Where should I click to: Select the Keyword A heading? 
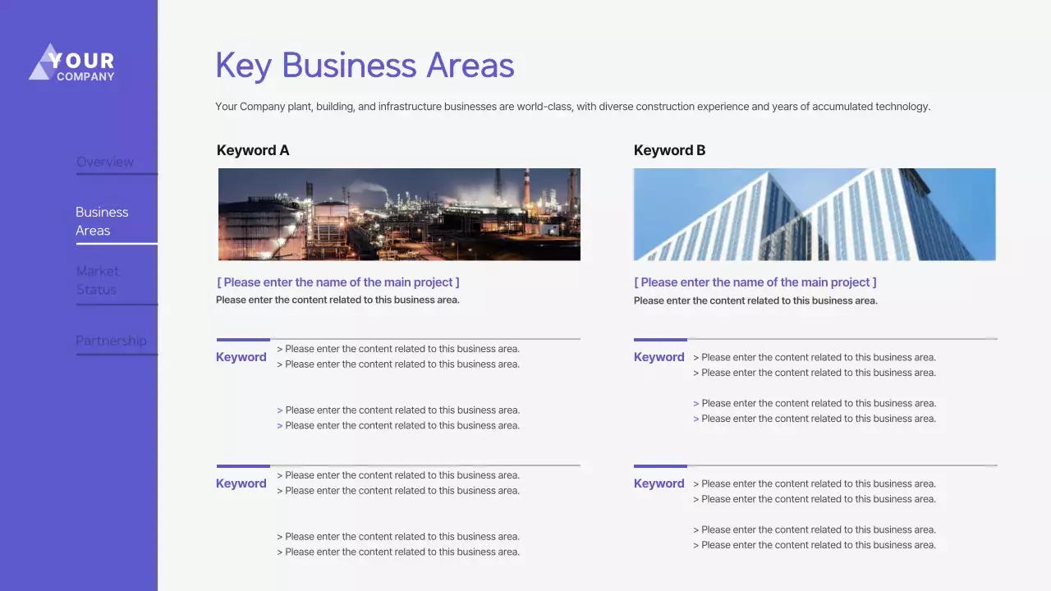tap(253, 150)
